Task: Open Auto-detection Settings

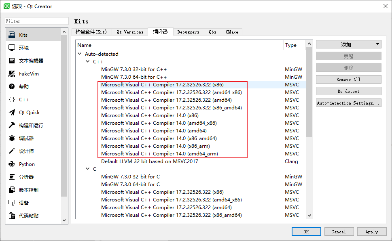Action: (348, 103)
